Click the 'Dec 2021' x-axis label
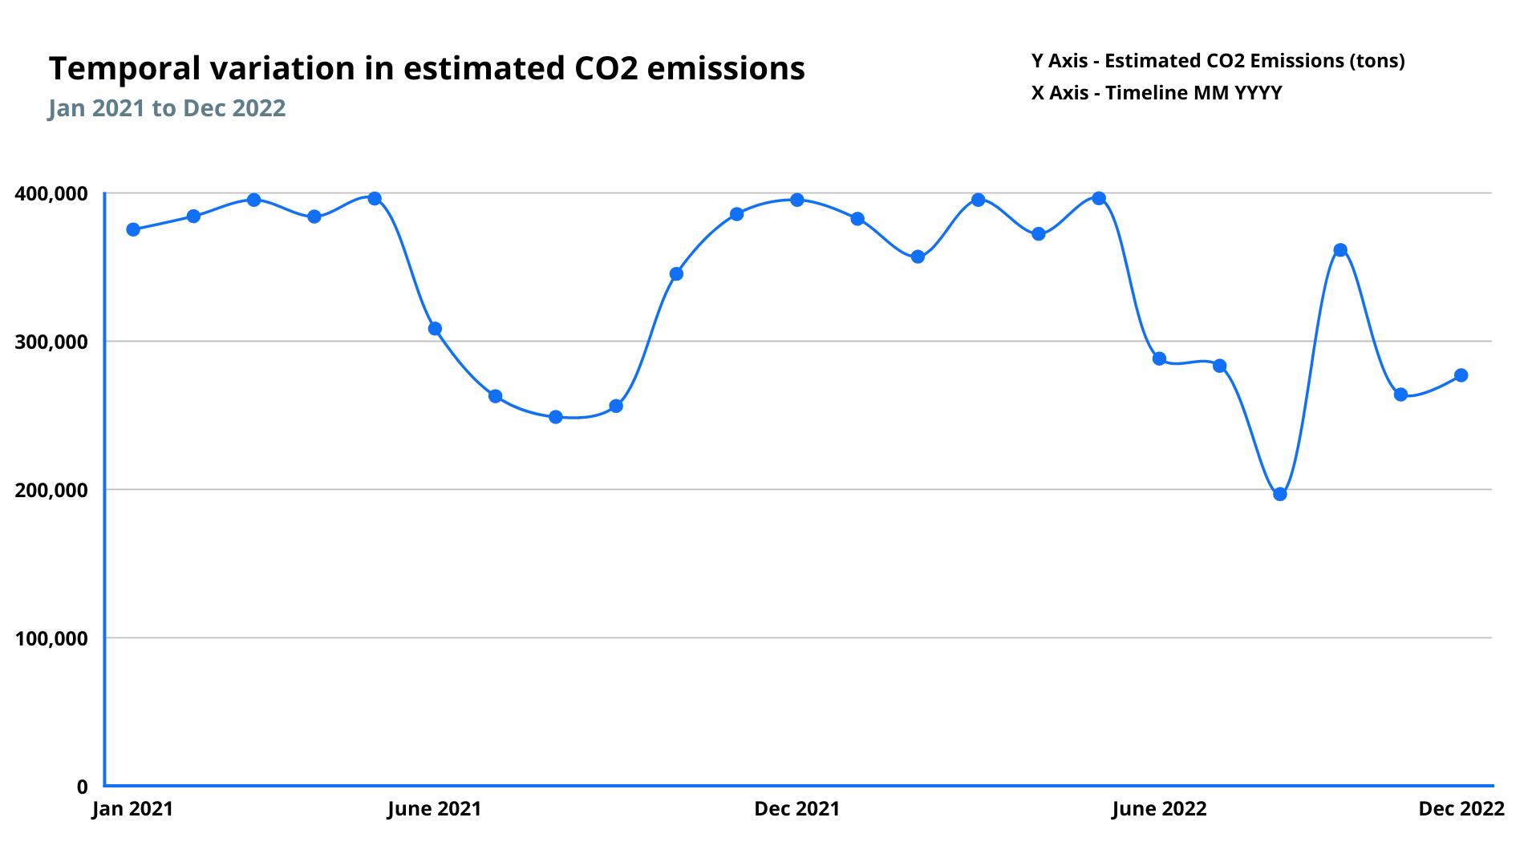Viewport: 1540px width, 866px height. click(x=796, y=809)
